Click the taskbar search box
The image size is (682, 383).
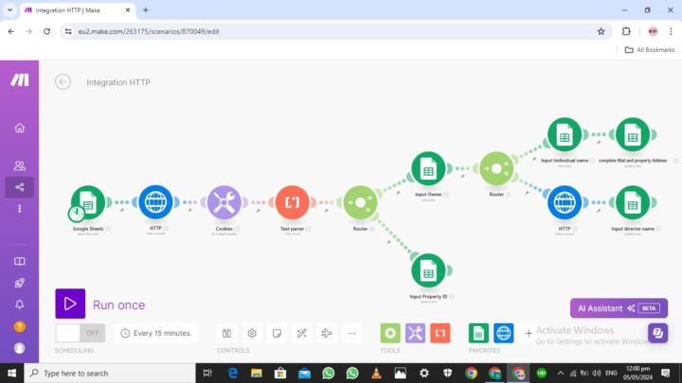[x=110, y=373]
